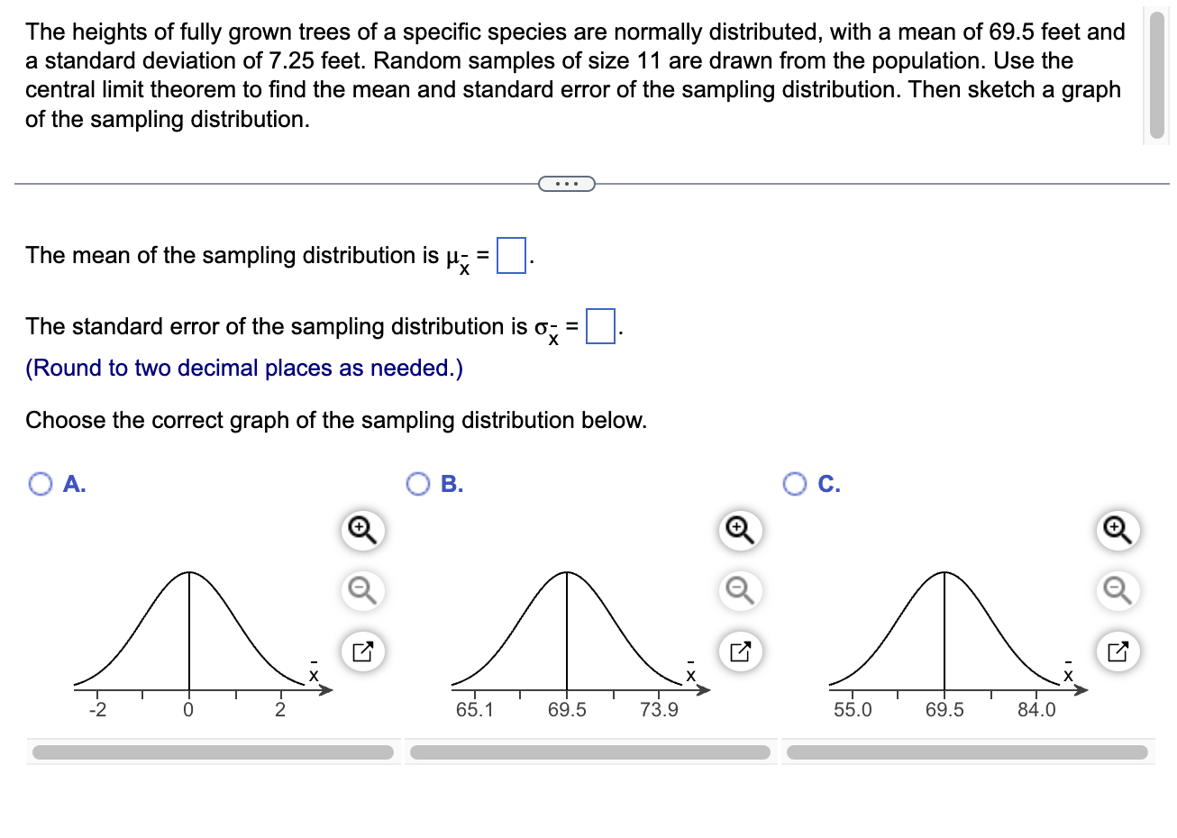Click the scrollbar beneath graph A
Viewport: 1177px width, 838px height.
[x=212, y=751]
